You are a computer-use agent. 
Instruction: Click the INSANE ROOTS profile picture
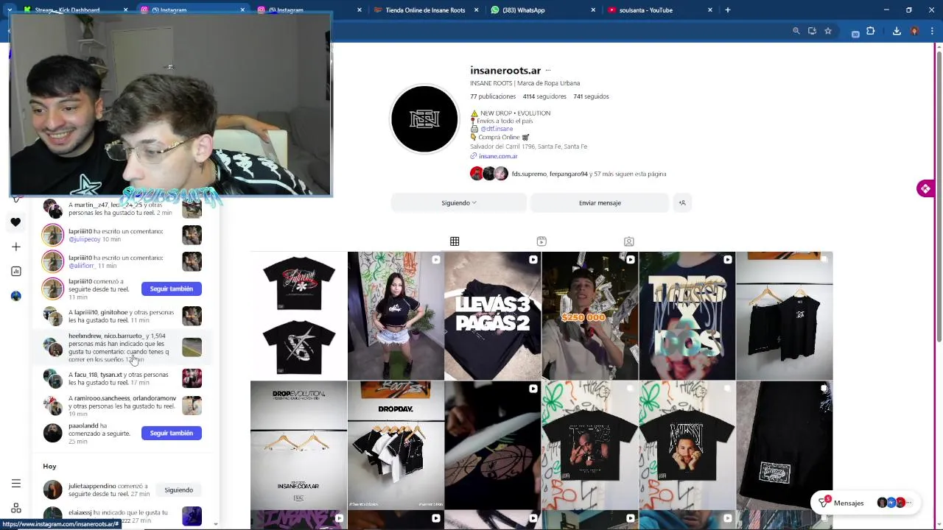coord(424,119)
